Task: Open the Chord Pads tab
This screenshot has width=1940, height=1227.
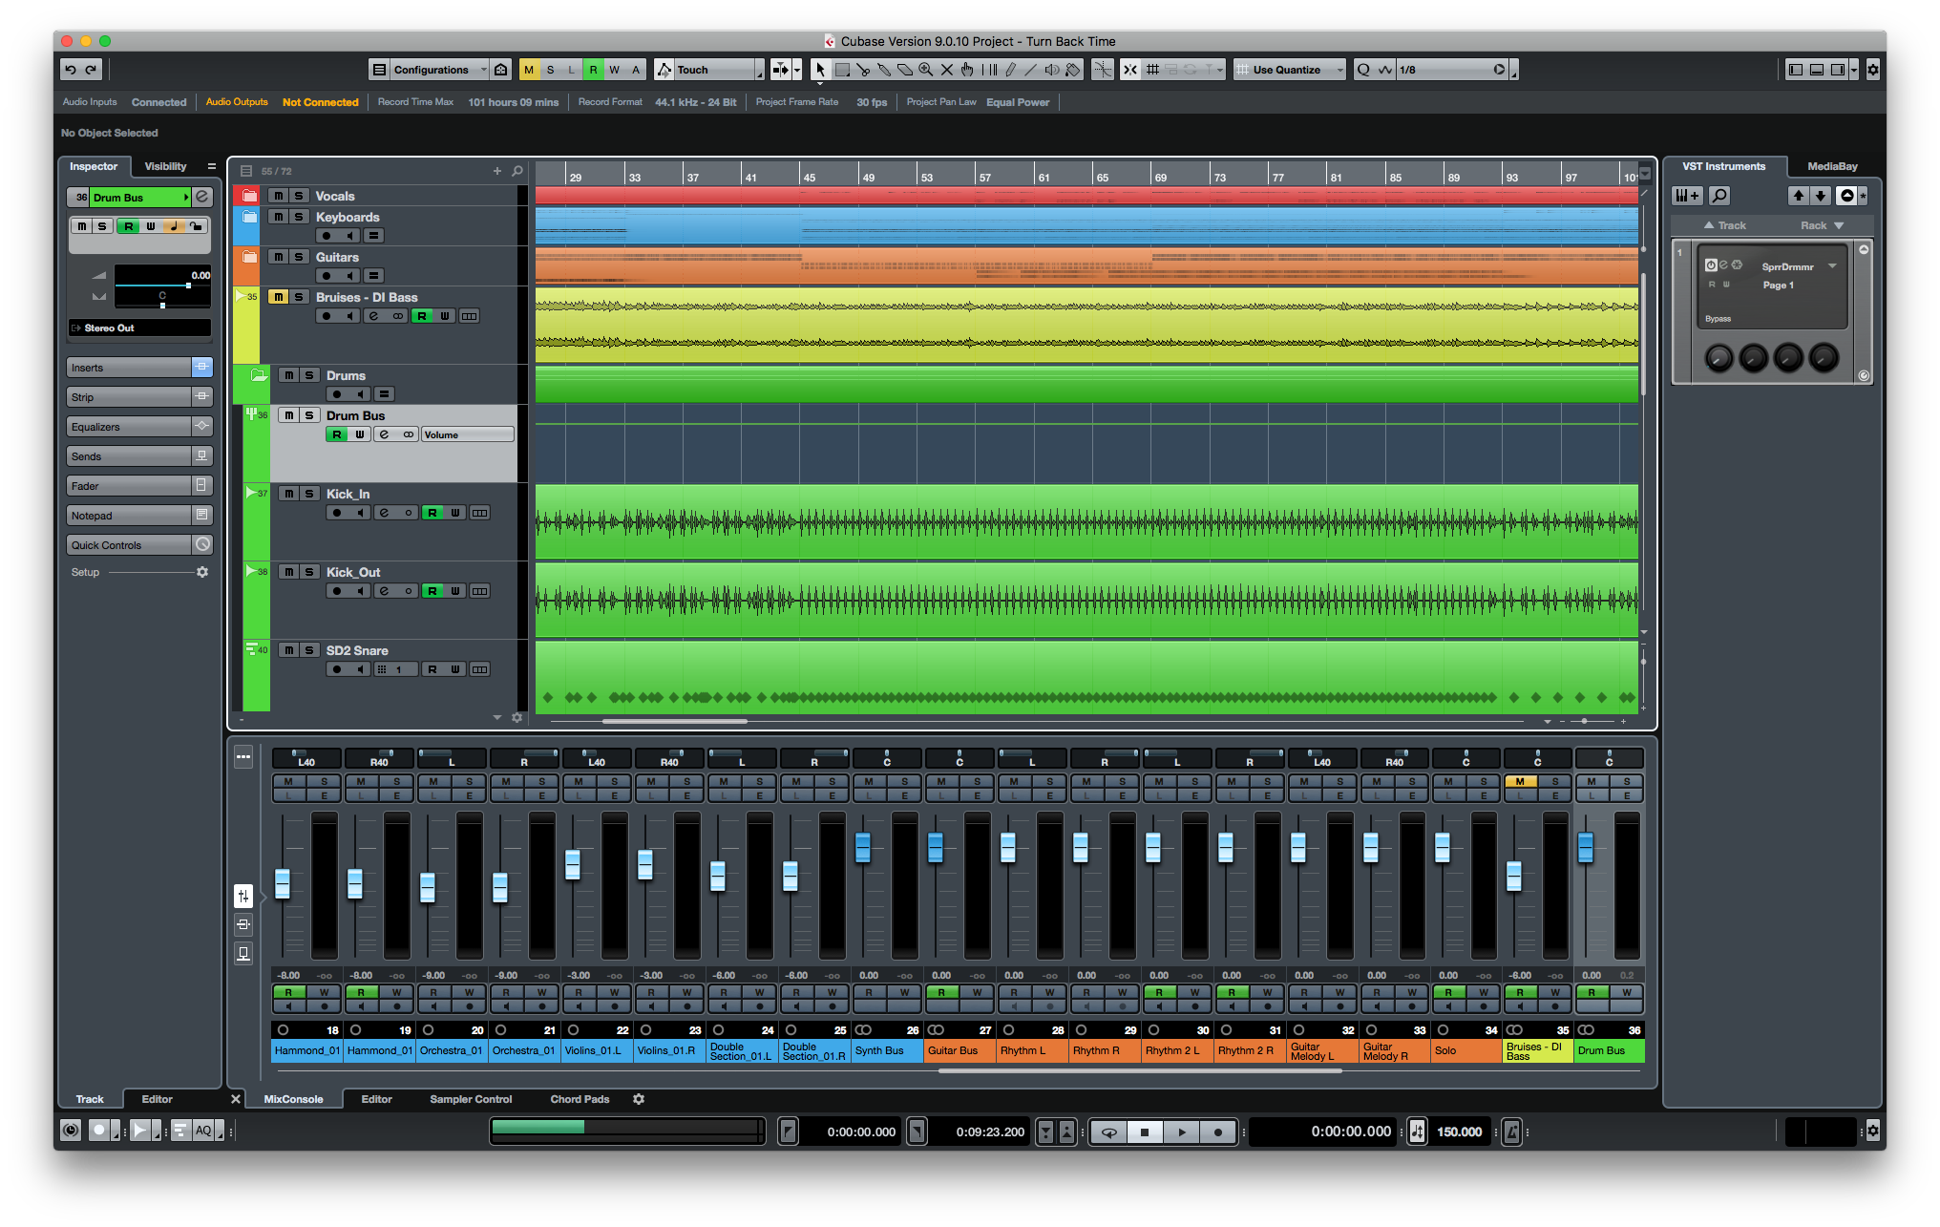Action: tap(580, 1099)
